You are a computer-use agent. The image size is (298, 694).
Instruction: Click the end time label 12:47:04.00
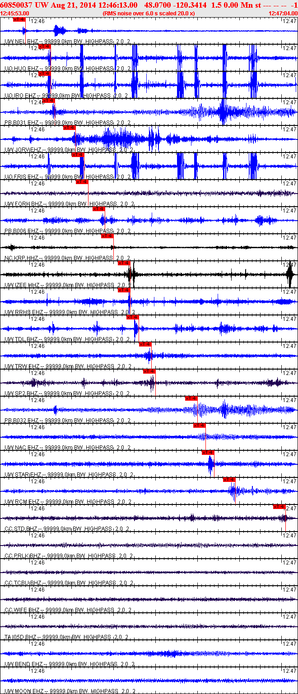point(283,13)
